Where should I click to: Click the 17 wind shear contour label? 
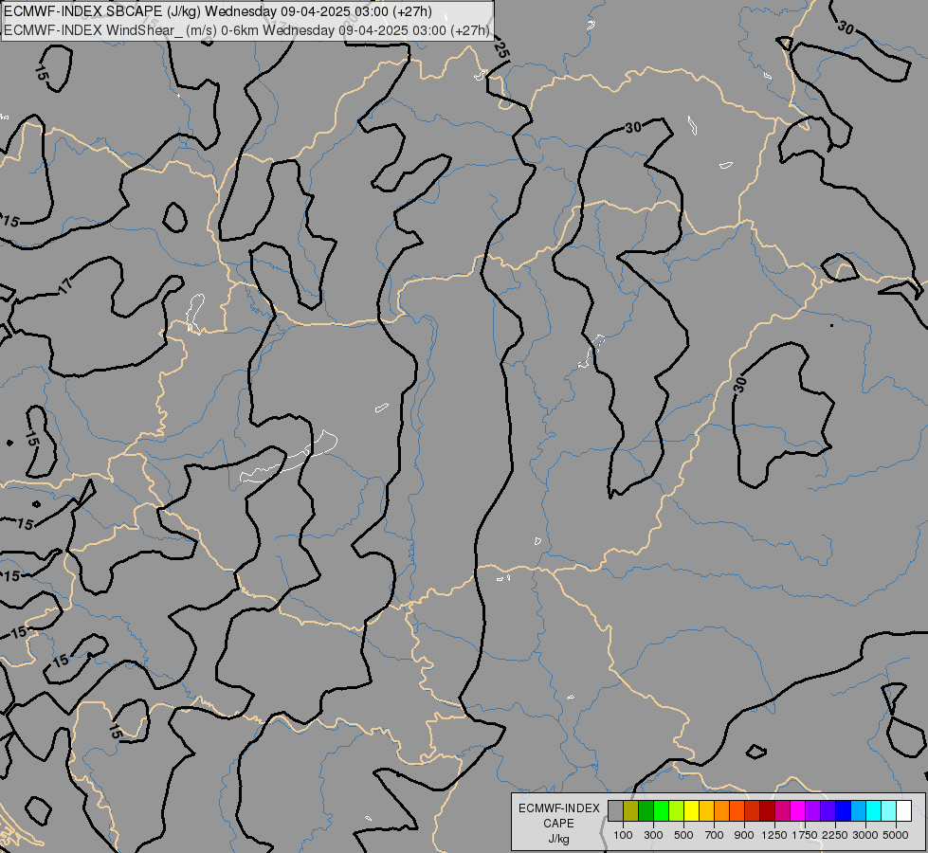65,286
